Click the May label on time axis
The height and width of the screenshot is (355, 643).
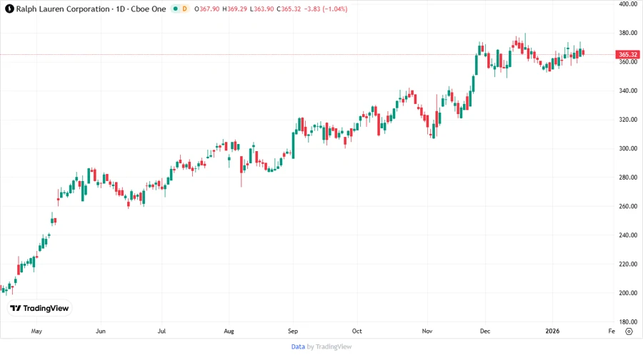[36, 331]
